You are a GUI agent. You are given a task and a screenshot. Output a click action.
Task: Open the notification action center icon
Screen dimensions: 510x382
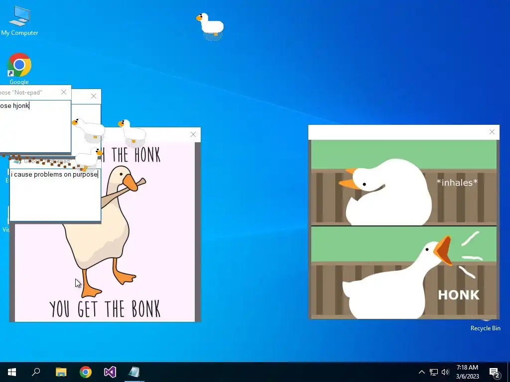pyautogui.click(x=495, y=373)
